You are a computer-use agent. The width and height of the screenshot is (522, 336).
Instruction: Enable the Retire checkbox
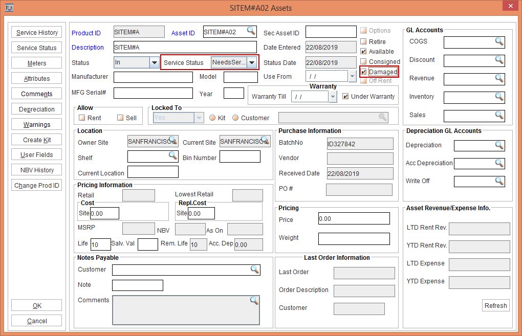(364, 41)
